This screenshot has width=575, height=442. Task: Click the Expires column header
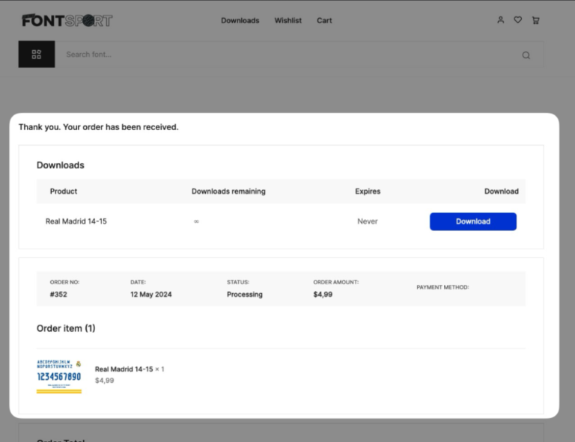pos(368,191)
